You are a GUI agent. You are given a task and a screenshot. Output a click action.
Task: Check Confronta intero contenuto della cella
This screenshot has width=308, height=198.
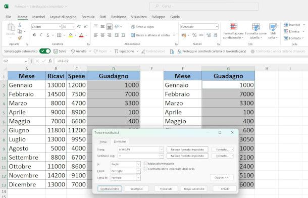tap(145, 169)
